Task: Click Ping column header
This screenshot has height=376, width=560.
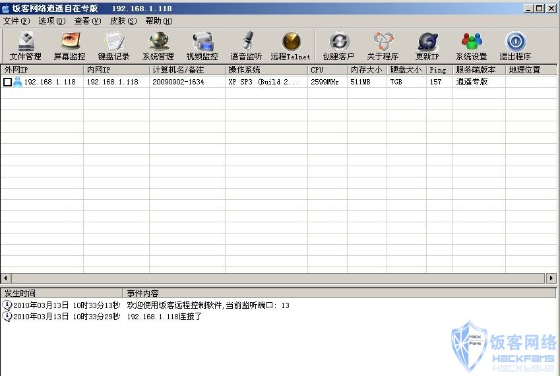Action: coord(440,70)
